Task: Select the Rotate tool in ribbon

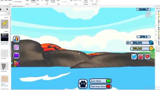Action: click(10, 0)
